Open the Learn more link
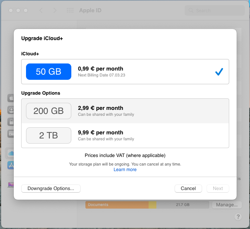This screenshot has width=250, height=229. pyautogui.click(x=125, y=170)
